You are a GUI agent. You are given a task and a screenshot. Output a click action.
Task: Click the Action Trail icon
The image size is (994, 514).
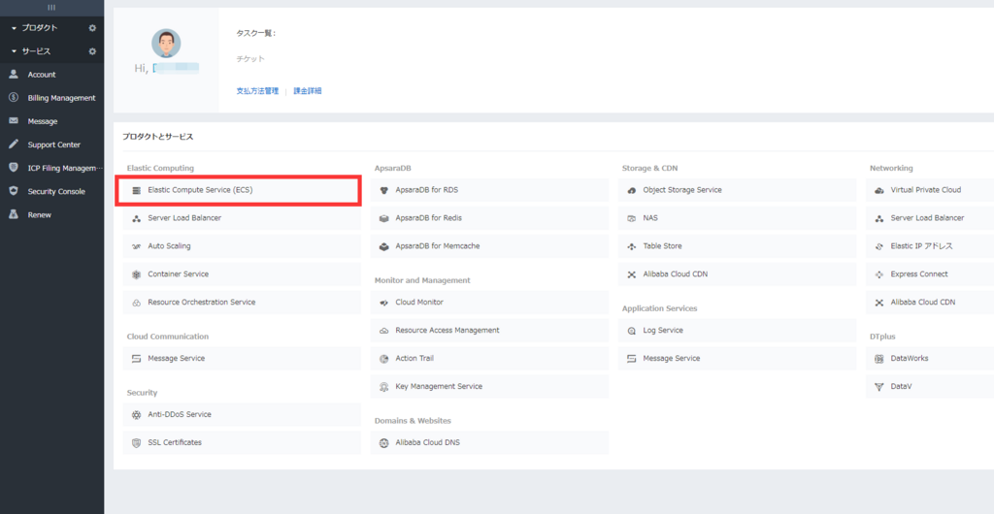[x=383, y=358]
